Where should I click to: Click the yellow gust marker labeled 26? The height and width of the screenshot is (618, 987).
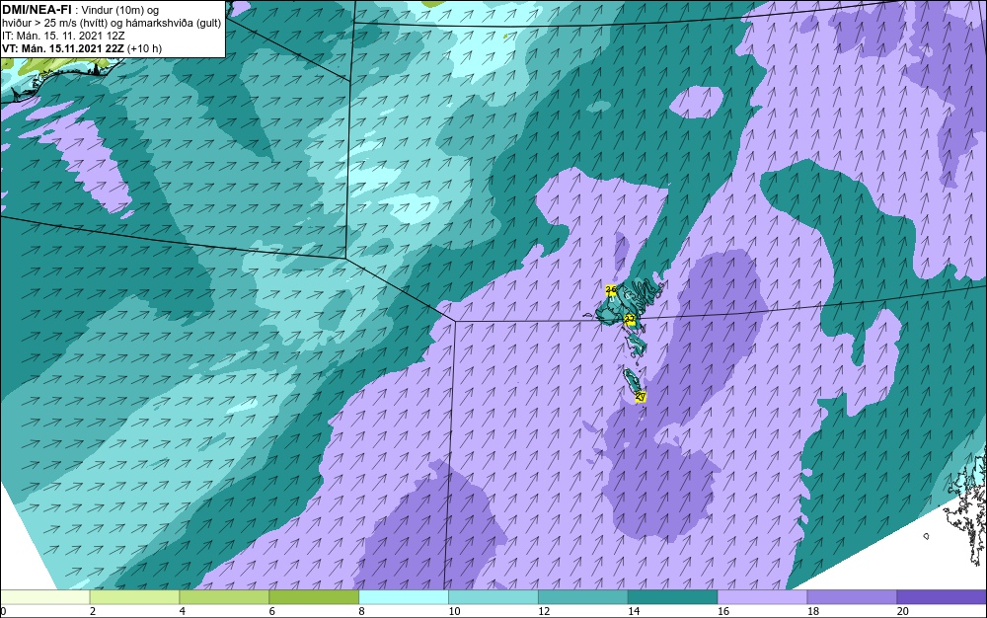tap(611, 289)
